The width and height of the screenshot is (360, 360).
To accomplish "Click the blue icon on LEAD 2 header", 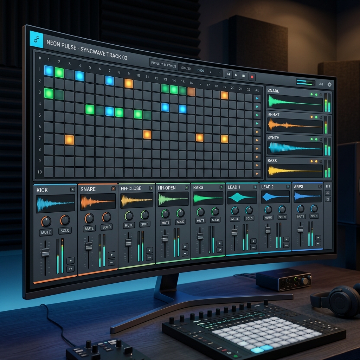I will pyautogui.click(x=288, y=187).
